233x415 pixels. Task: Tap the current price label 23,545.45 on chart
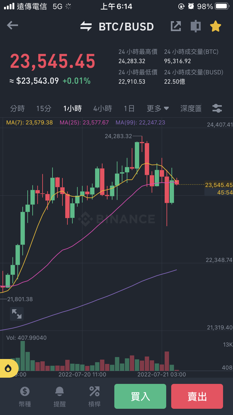pos(219,185)
